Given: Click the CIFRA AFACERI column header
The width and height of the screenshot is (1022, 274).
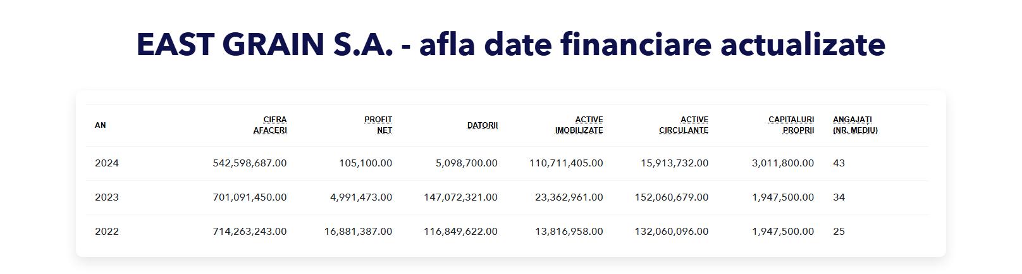Looking at the screenshot, I should point(270,125).
